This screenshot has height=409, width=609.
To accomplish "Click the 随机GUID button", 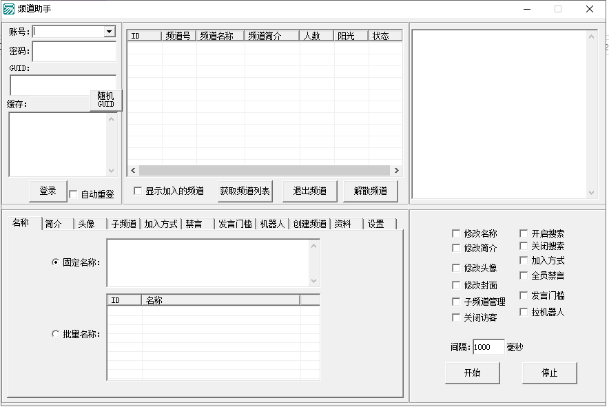I will [105, 100].
